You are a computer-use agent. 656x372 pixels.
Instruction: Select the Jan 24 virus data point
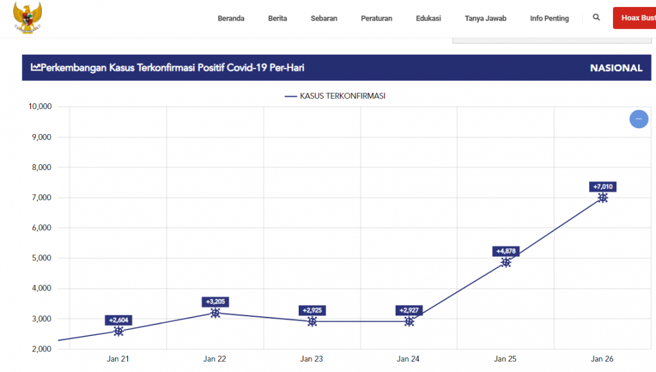409,321
